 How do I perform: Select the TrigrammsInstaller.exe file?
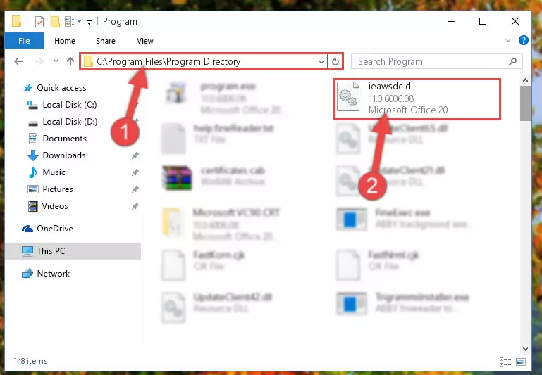tap(403, 303)
